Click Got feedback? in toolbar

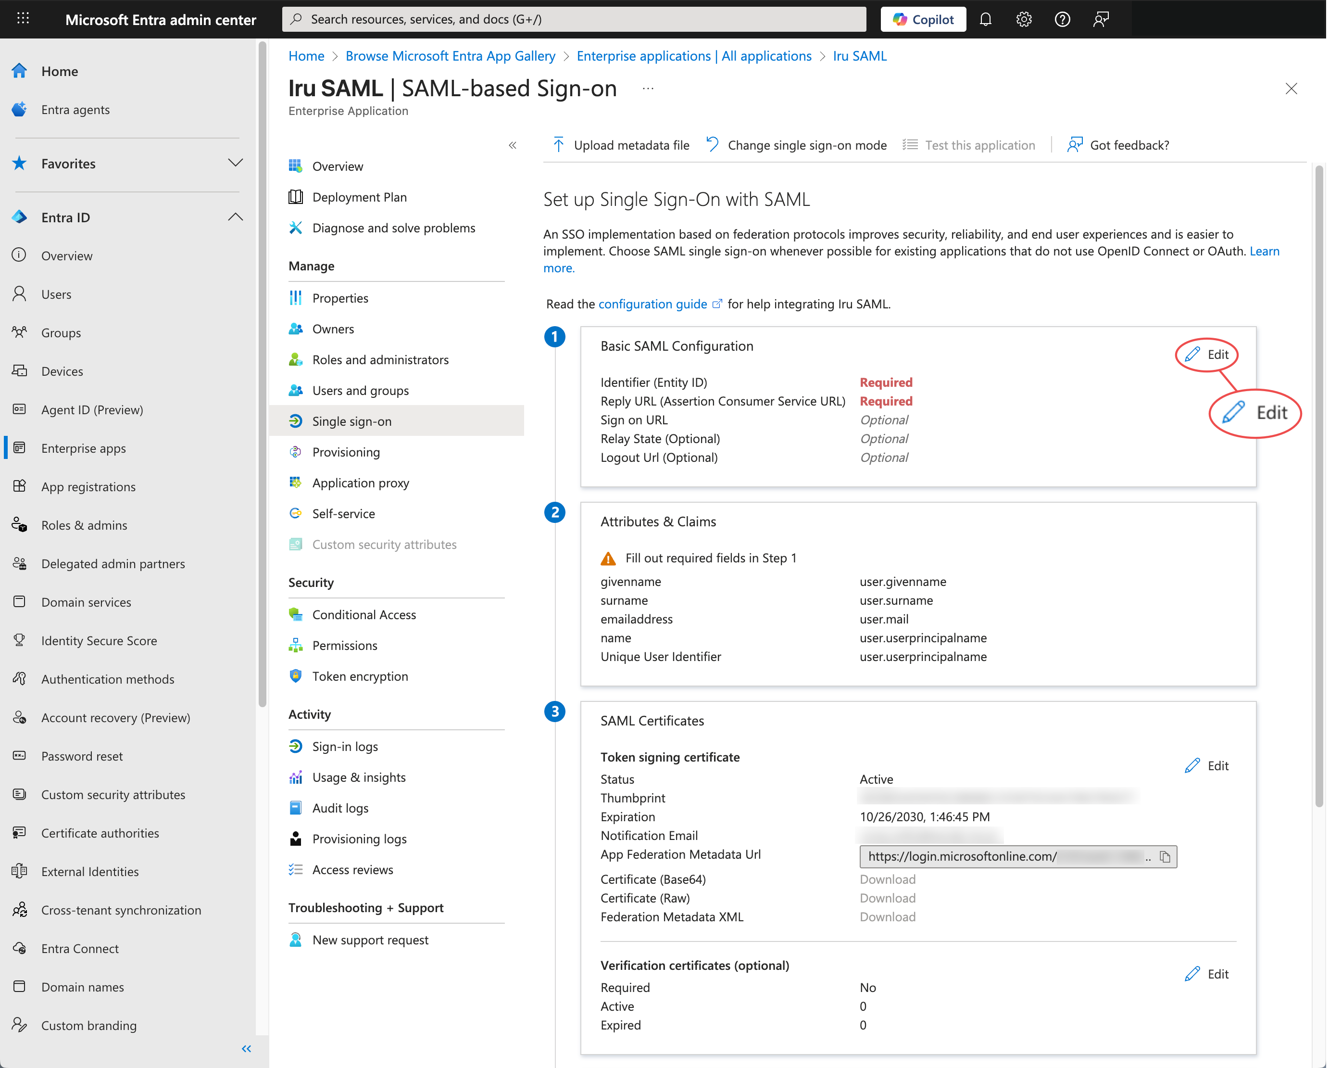[1118, 145]
